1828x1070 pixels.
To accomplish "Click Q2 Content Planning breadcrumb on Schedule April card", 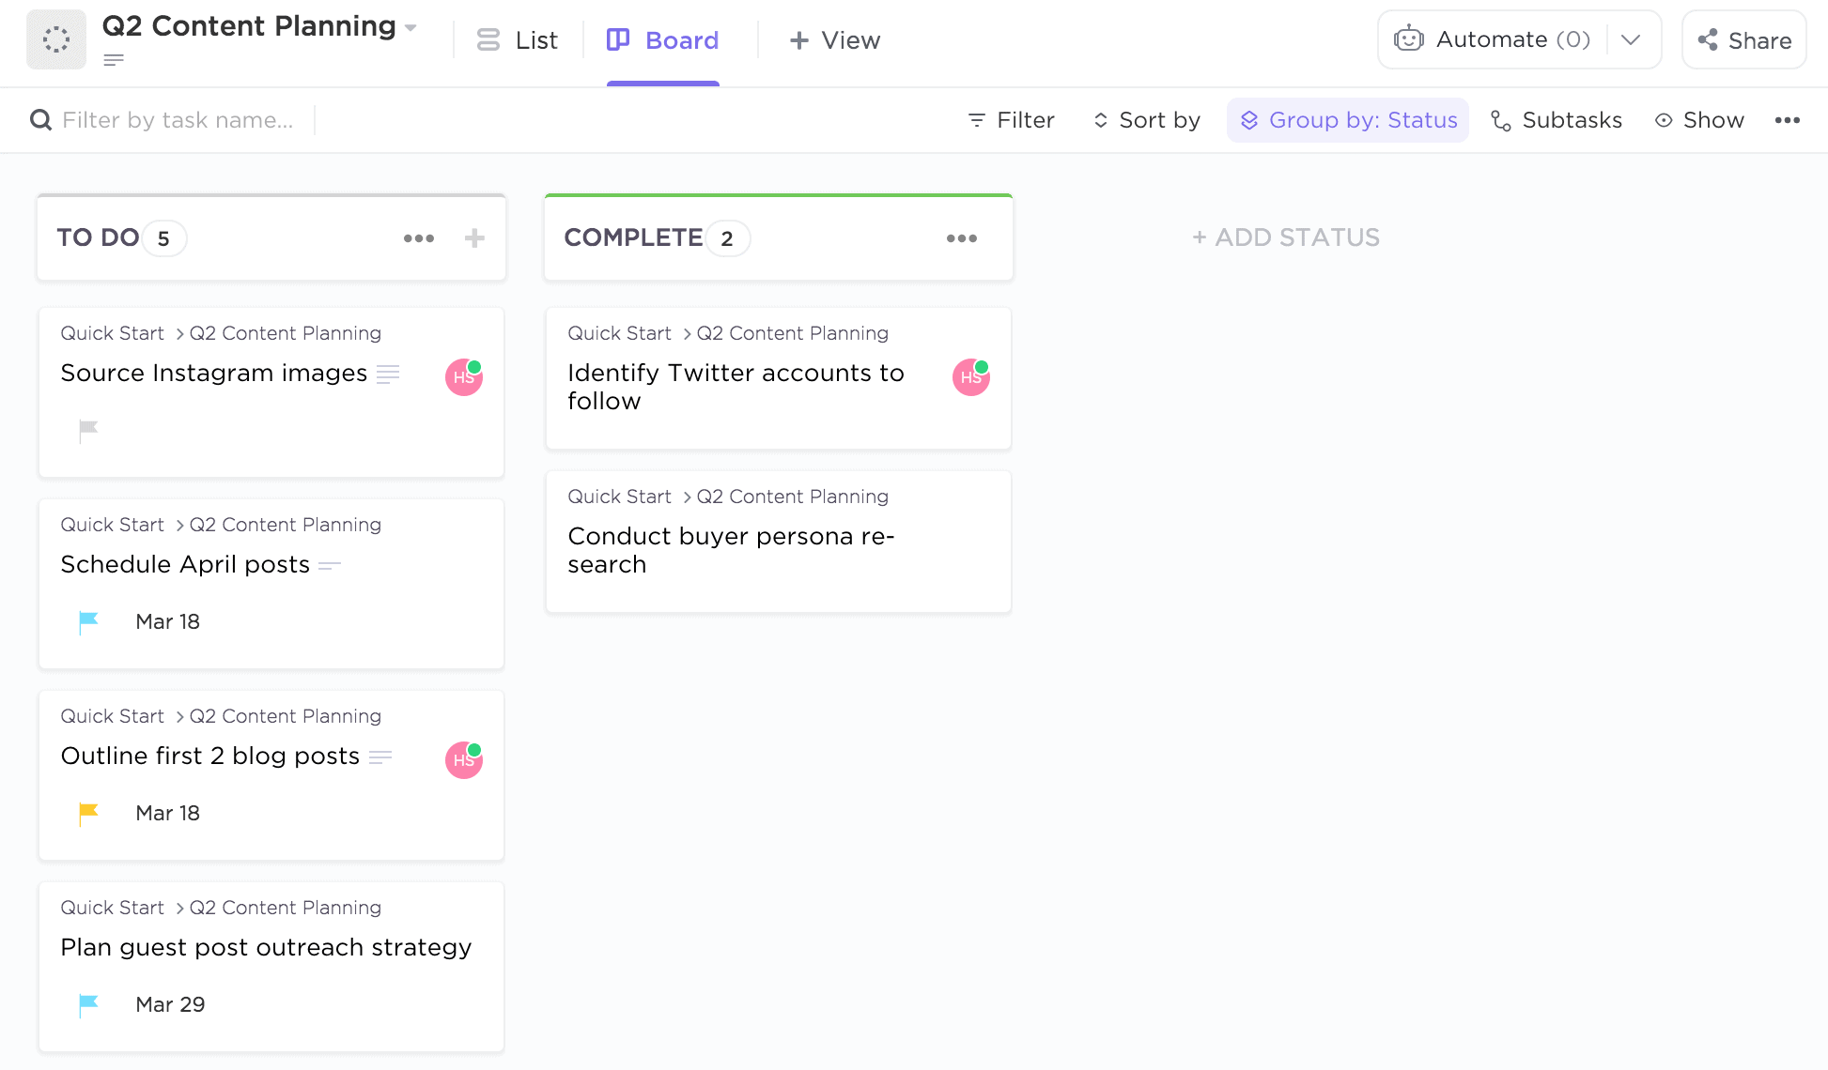I will click(286, 525).
